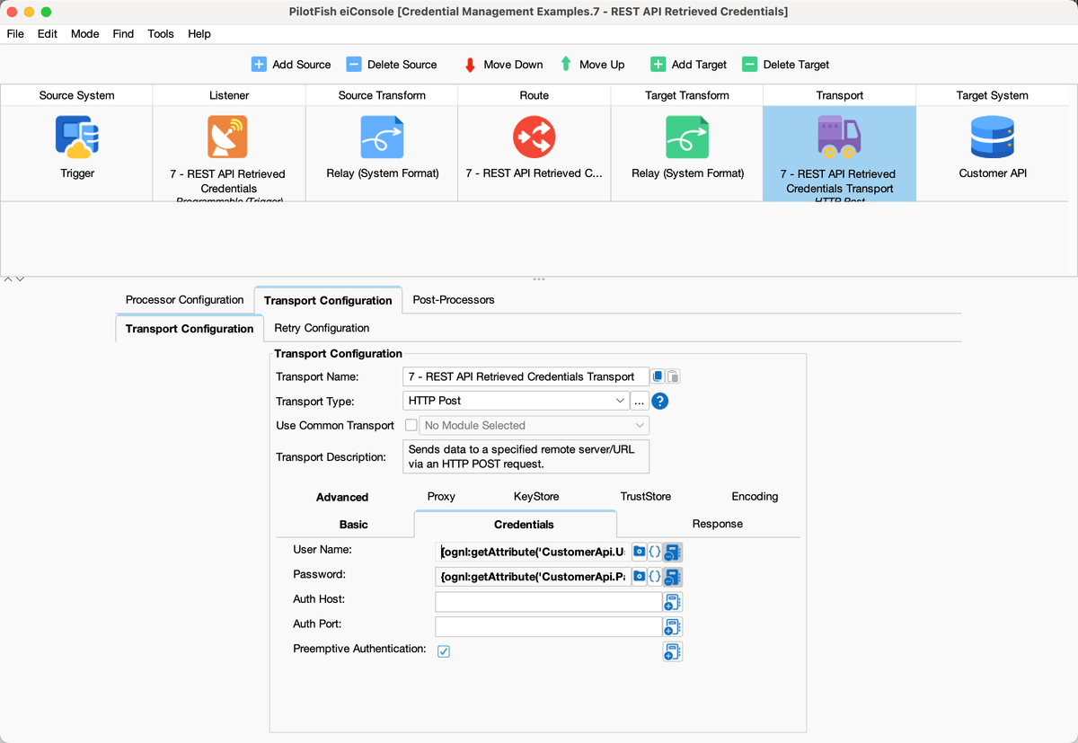Click the center splitter grip dots
The width and height of the screenshot is (1078, 743).
coord(539,279)
